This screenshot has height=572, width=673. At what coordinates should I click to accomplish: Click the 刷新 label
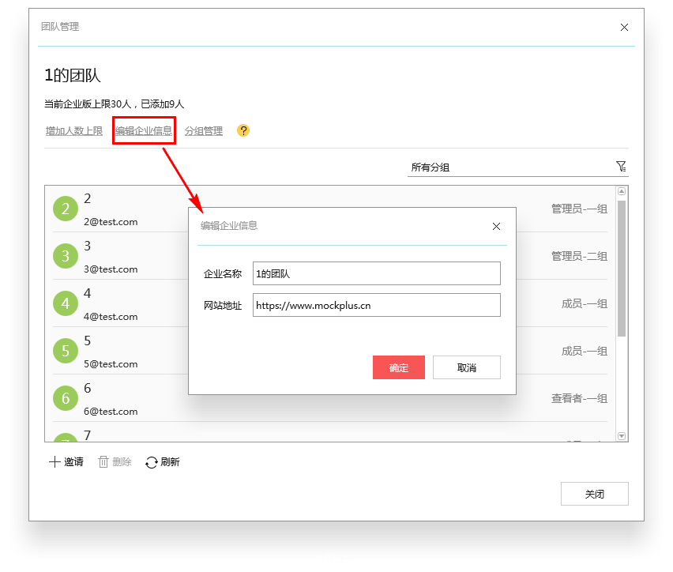170,462
